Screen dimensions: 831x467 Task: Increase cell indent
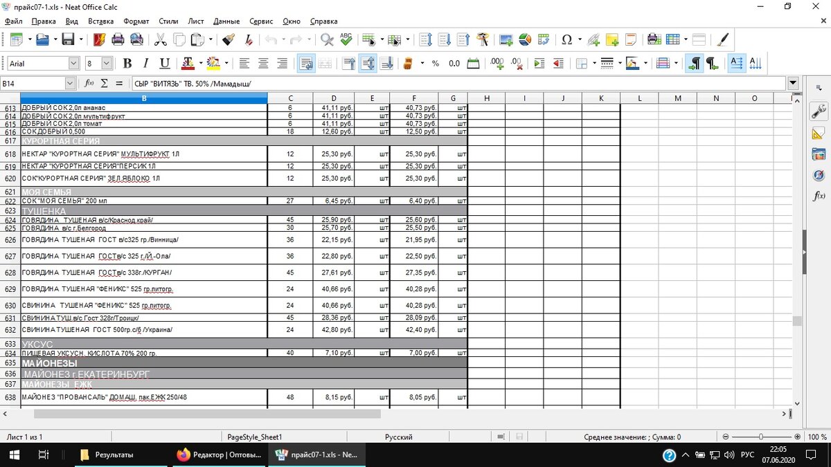pos(539,64)
